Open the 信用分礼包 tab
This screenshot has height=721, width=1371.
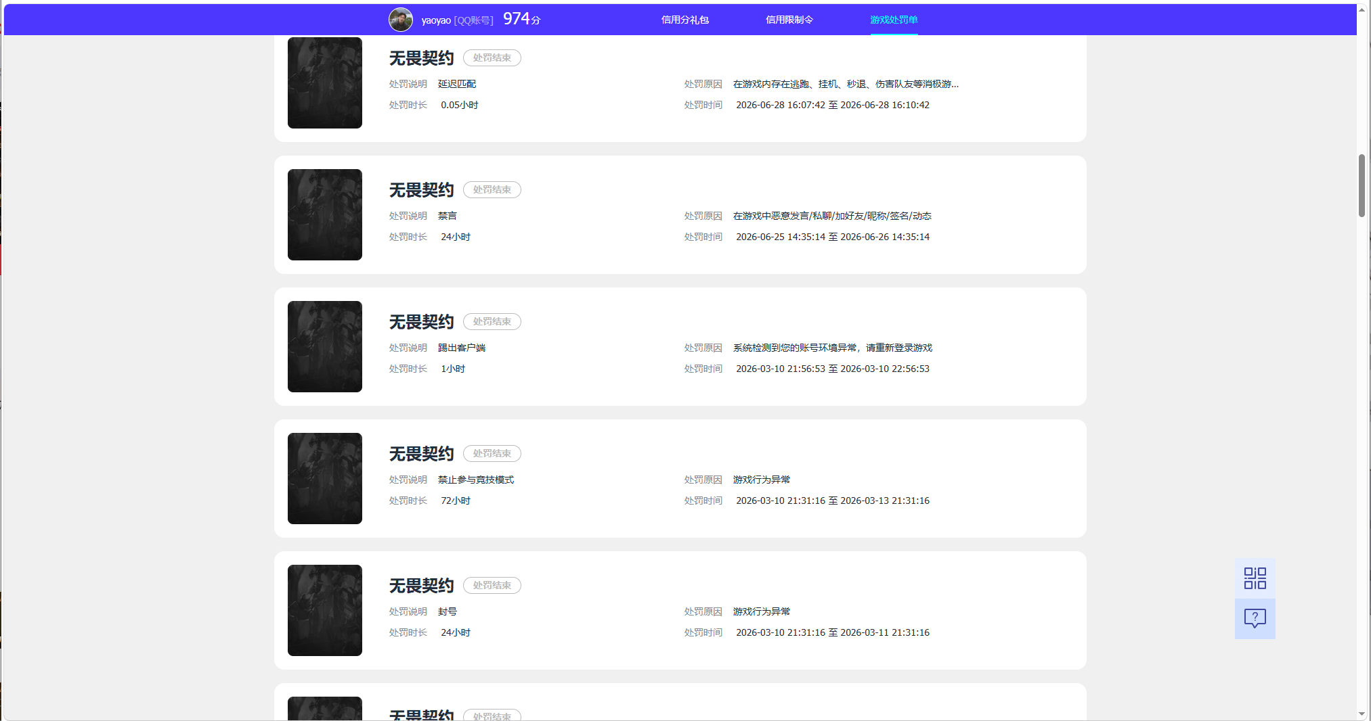click(684, 20)
